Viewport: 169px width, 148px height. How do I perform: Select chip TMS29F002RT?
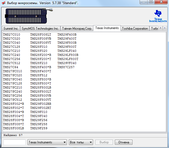pos(41,108)
